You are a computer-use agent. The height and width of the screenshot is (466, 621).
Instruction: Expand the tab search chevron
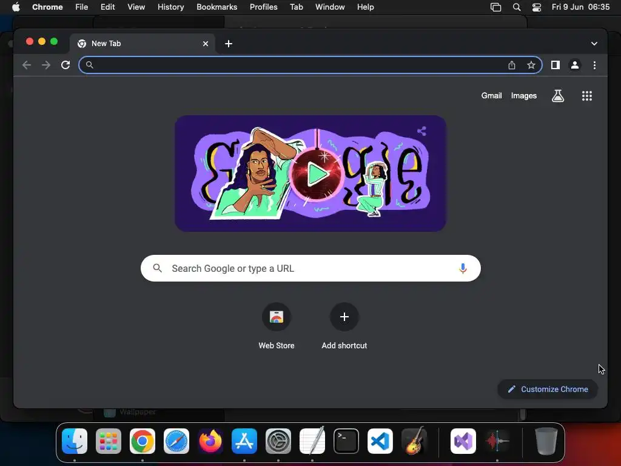pyautogui.click(x=594, y=44)
